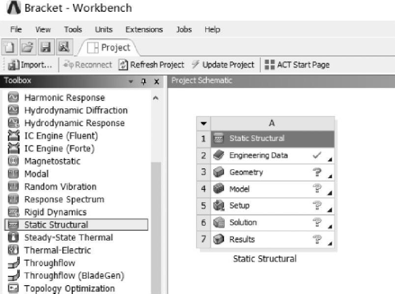Select the Thermal-Electric icon
The height and width of the screenshot is (294, 395).
(13, 250)
